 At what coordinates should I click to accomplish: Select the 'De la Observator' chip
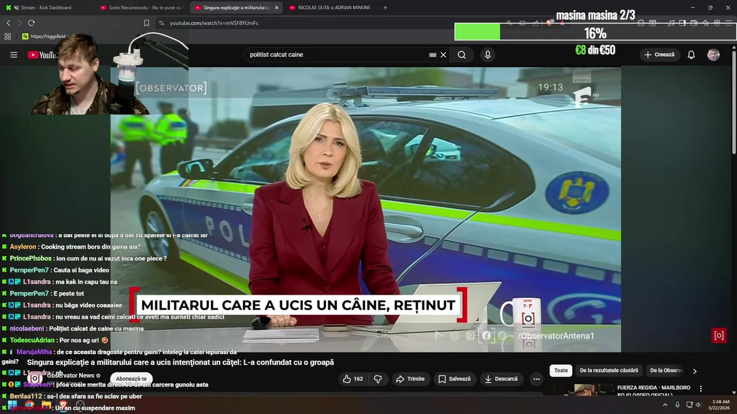666,371
